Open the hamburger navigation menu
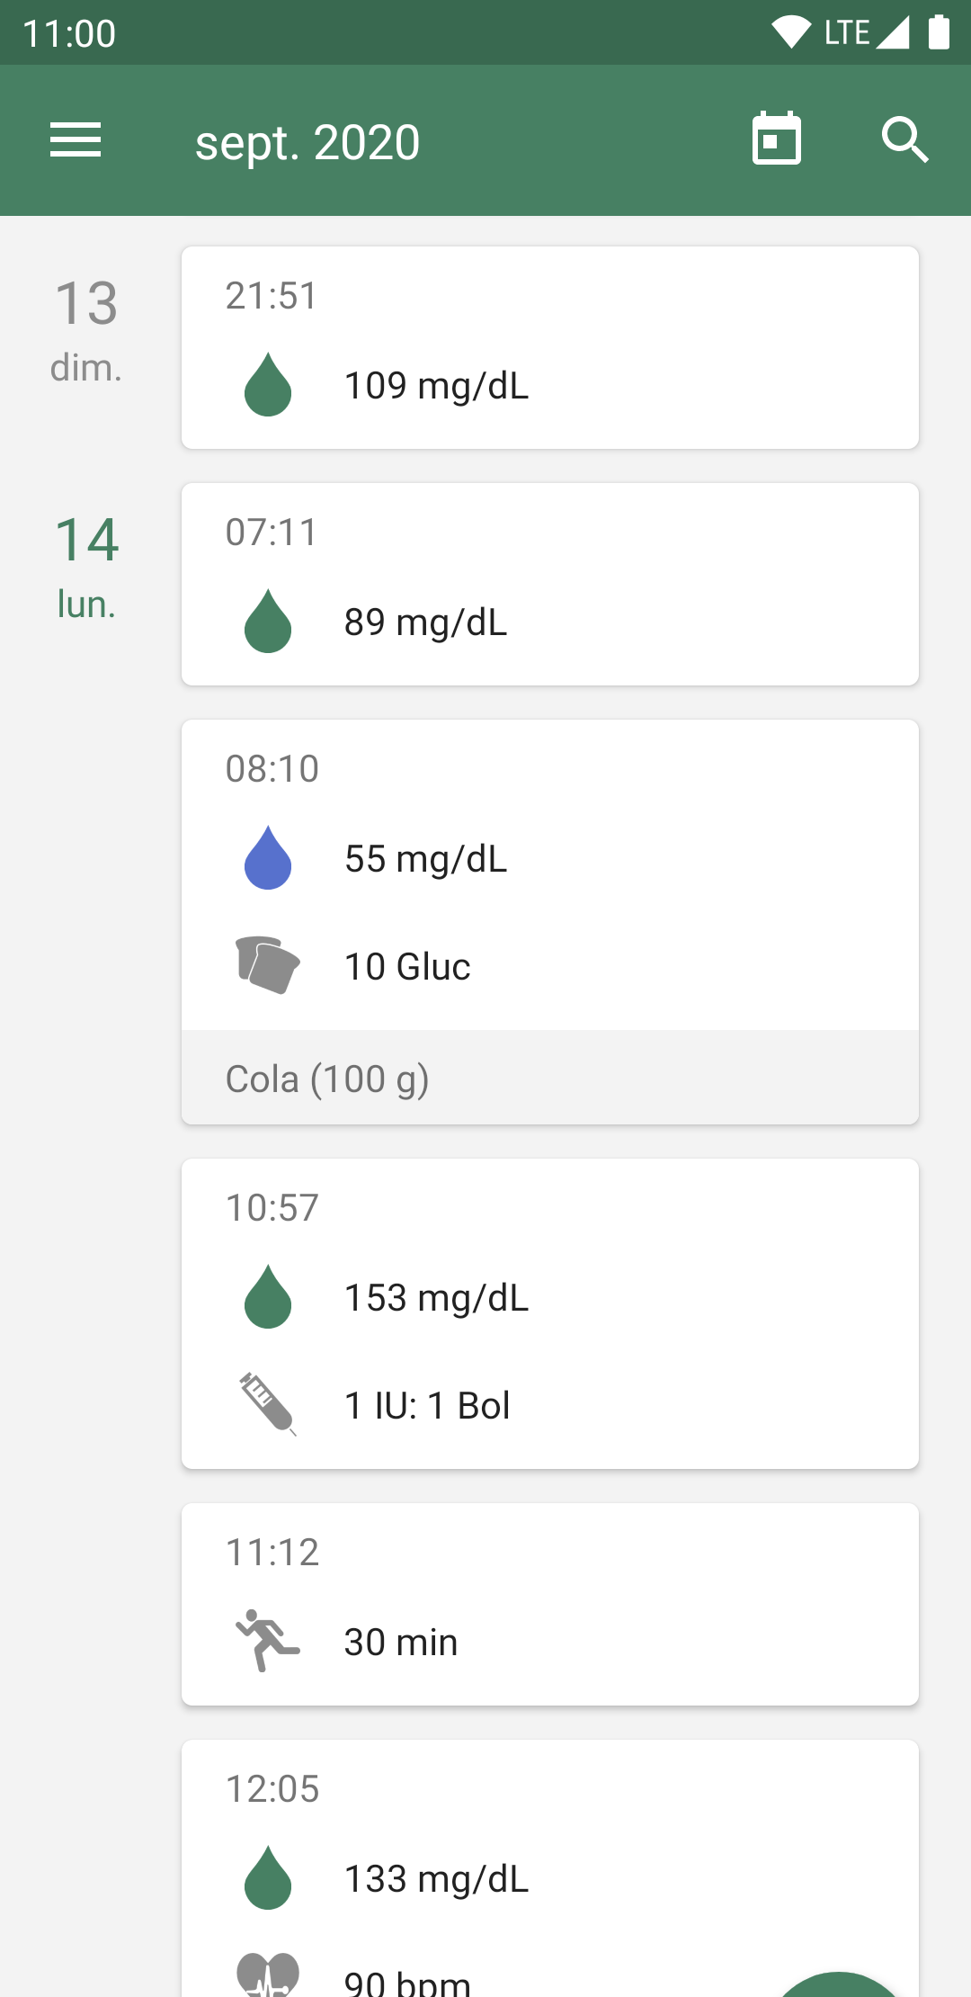Screen dimensions: 971x1997 coord(76,140)
